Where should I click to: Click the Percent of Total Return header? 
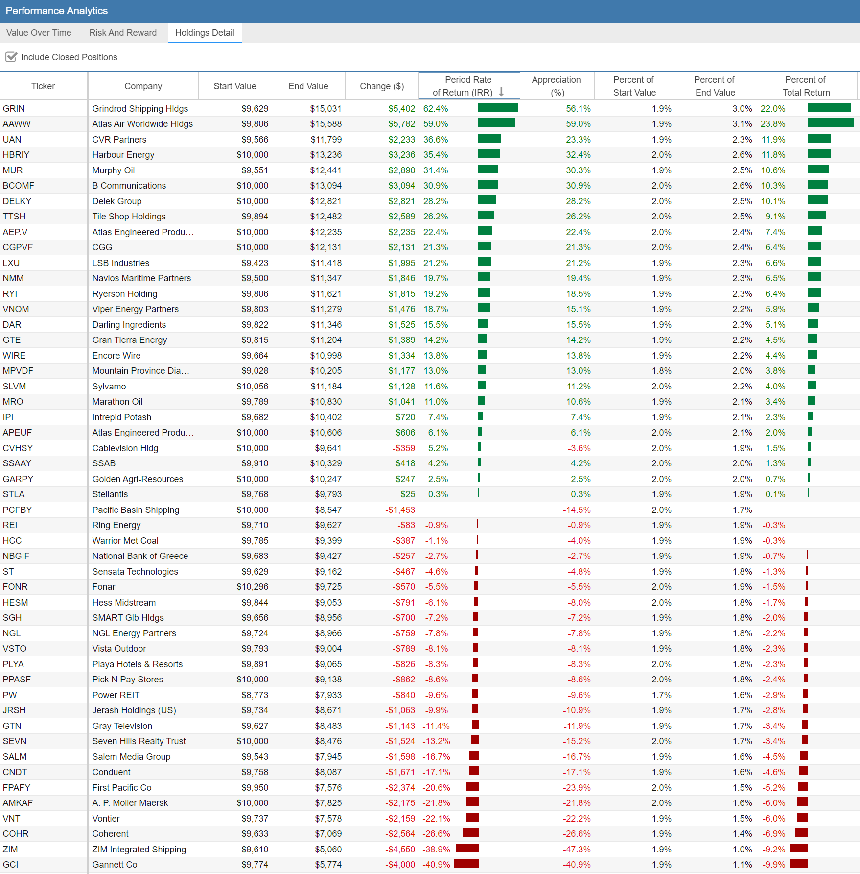pos(806,86)
